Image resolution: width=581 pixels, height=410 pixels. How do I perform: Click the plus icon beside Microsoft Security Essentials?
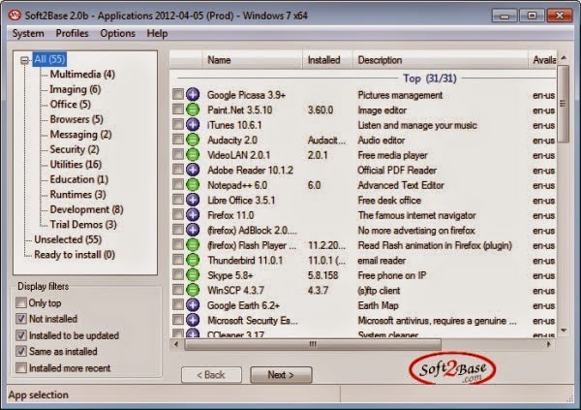(193, 320)
